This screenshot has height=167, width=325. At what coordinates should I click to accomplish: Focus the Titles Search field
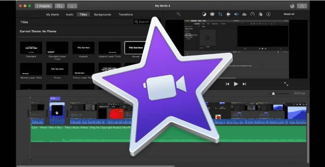tap(143, 22)
